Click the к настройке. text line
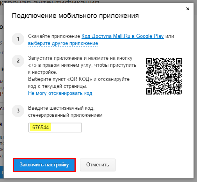Viewport: 197px width, 182px height. 43,72
